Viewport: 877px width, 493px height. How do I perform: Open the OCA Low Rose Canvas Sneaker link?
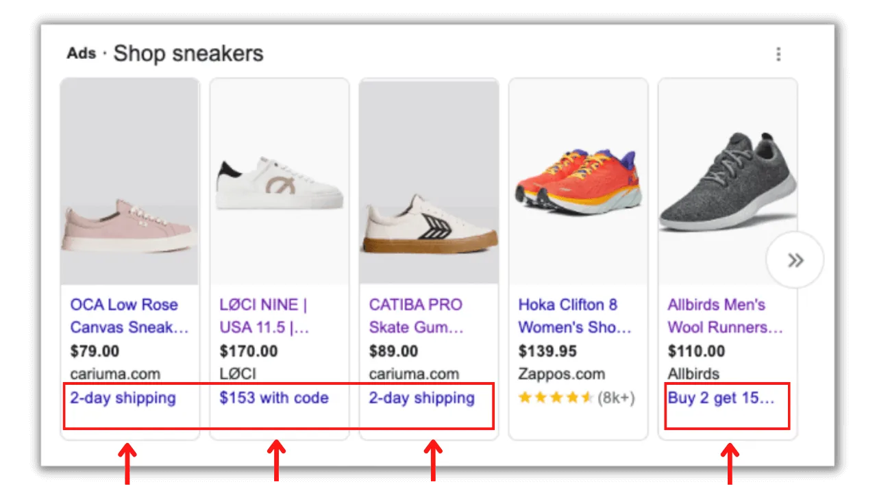[129, 316]
